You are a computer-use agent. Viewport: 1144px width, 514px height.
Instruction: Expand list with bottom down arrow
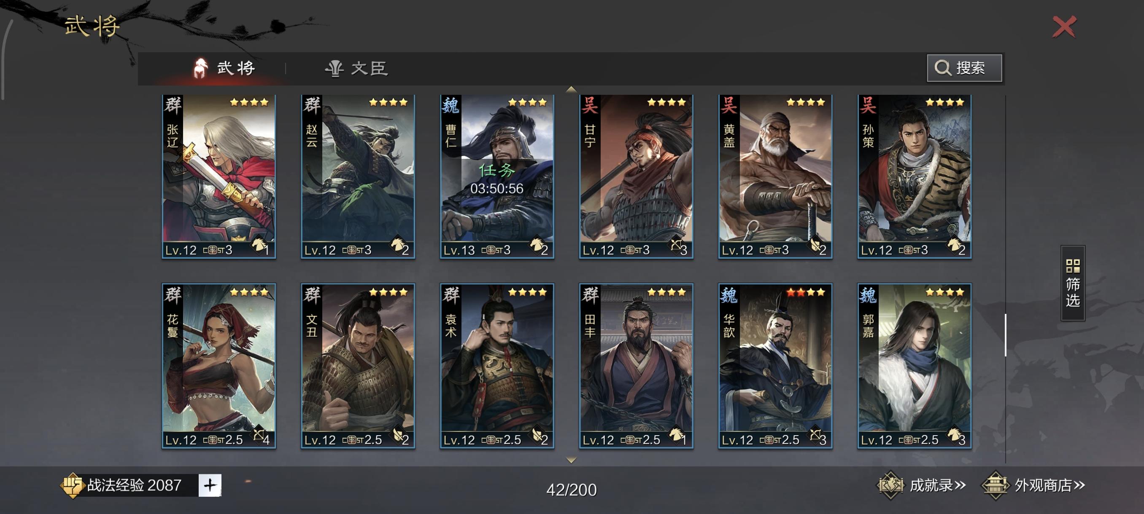pyautogui.click(x=571, y=460)
